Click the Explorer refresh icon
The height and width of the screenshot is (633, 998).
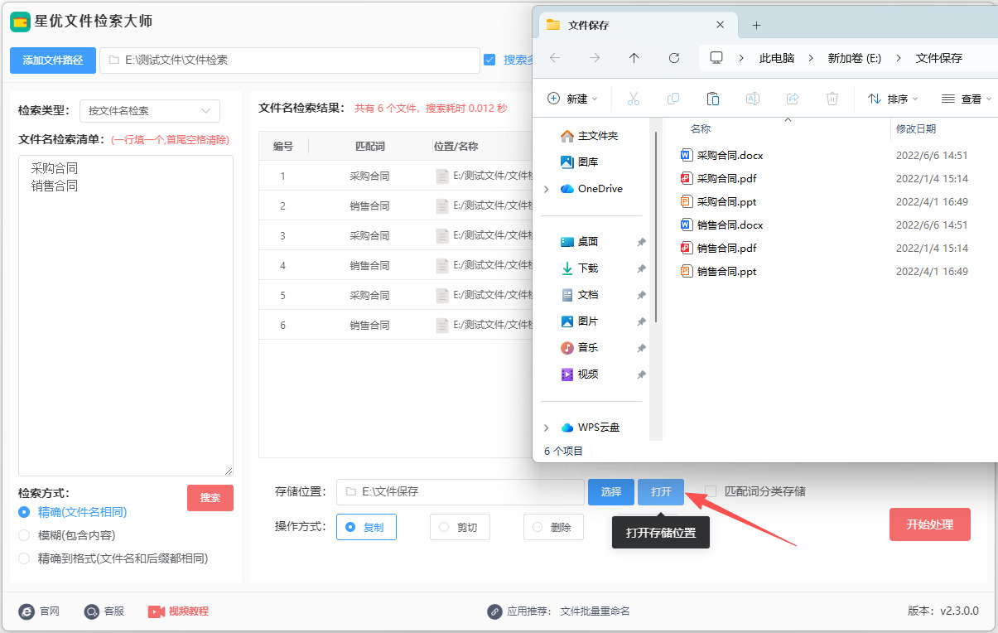tap(674, 58)
